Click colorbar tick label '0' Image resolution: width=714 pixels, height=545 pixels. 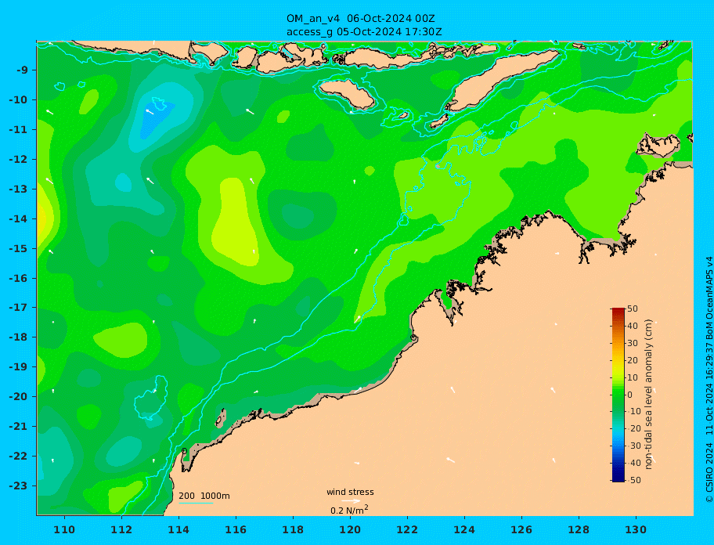pos(629,395)
